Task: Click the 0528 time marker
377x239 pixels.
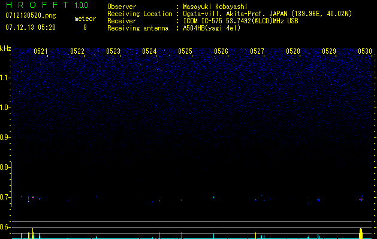Action: 293,51
